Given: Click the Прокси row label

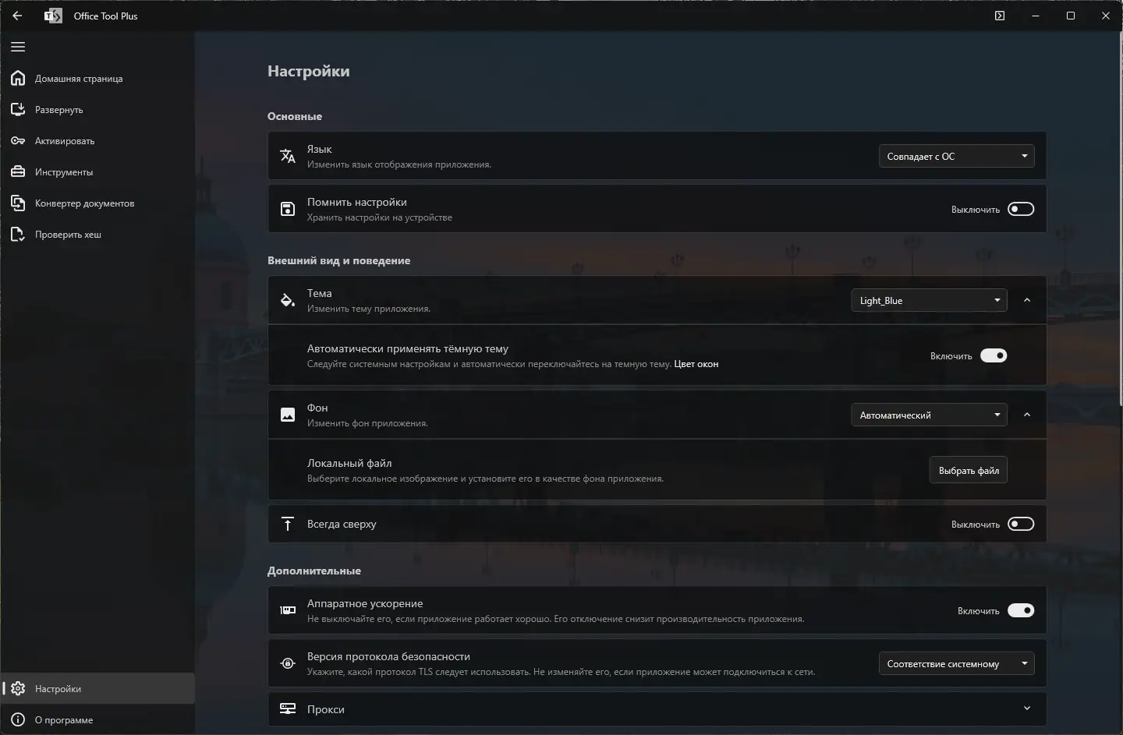Looking at the screenshot, I should coord(325,709).
